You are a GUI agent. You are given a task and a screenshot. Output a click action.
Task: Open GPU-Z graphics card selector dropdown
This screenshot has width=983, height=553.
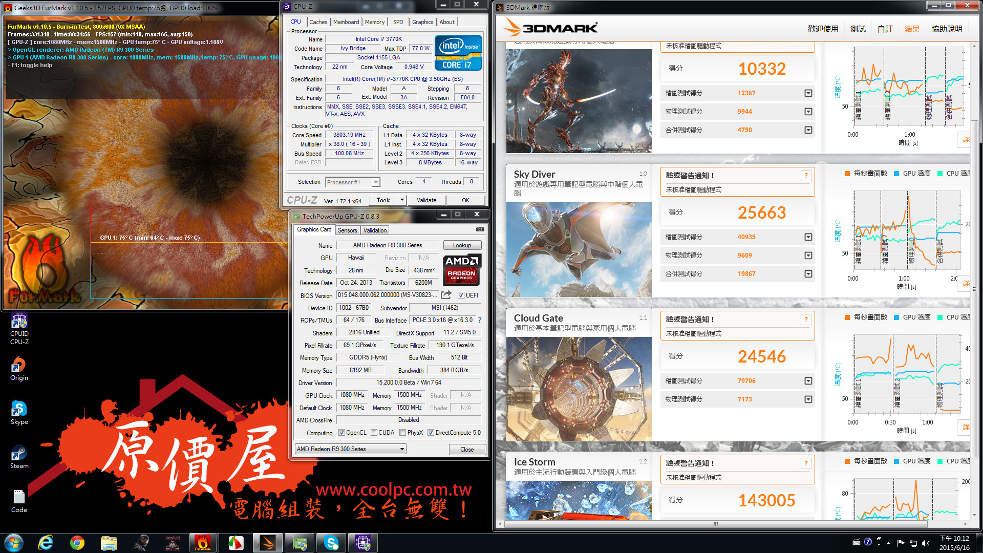(351, 449)
